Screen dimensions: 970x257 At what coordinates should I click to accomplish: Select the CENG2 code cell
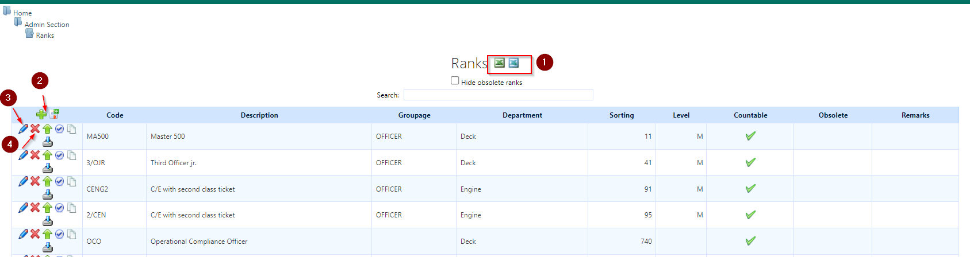tap(114, 189)
